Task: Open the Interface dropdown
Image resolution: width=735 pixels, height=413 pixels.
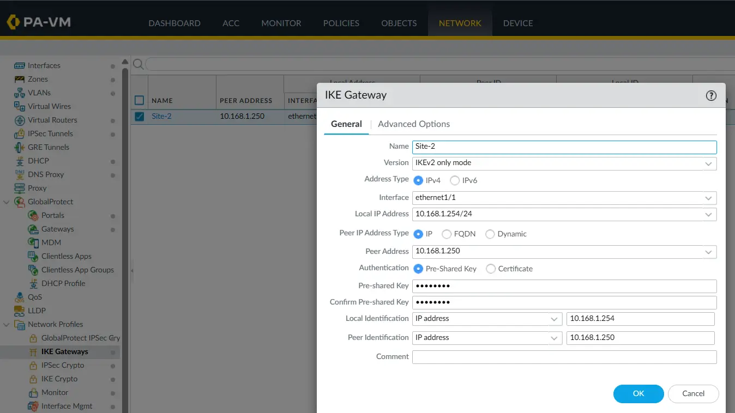Action: pyautogui.click(x=708, y=198)
